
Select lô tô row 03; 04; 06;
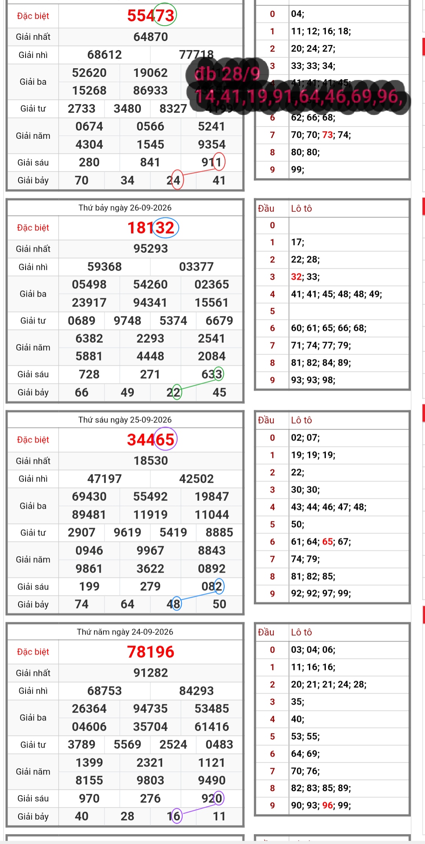pyautogui.click(x=313, y=650)
